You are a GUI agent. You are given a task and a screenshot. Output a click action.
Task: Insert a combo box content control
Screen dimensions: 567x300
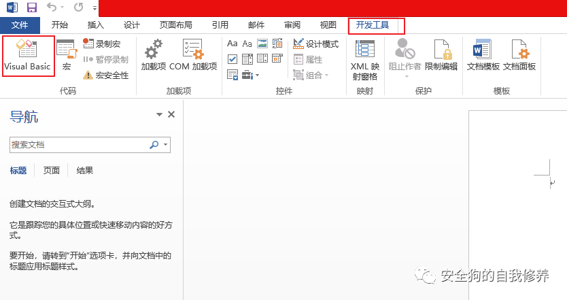(247, 59)
